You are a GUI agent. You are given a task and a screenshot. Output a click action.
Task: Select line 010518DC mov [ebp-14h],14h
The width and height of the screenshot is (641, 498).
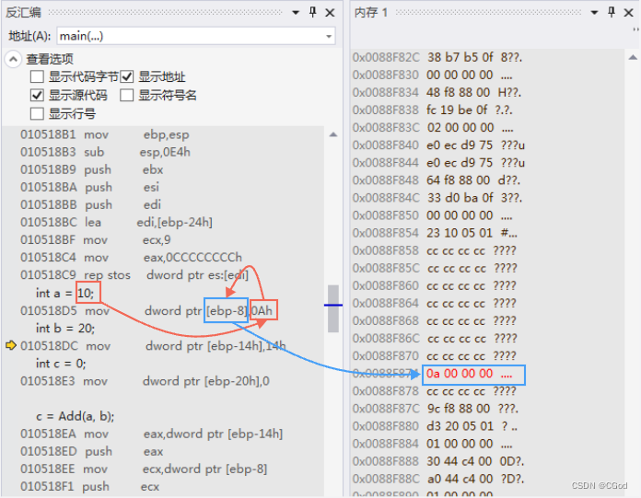tap(153, 346)
